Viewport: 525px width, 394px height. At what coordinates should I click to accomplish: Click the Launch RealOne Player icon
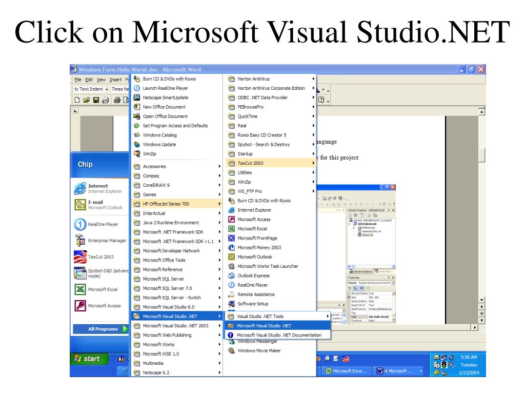pos(136,88)
